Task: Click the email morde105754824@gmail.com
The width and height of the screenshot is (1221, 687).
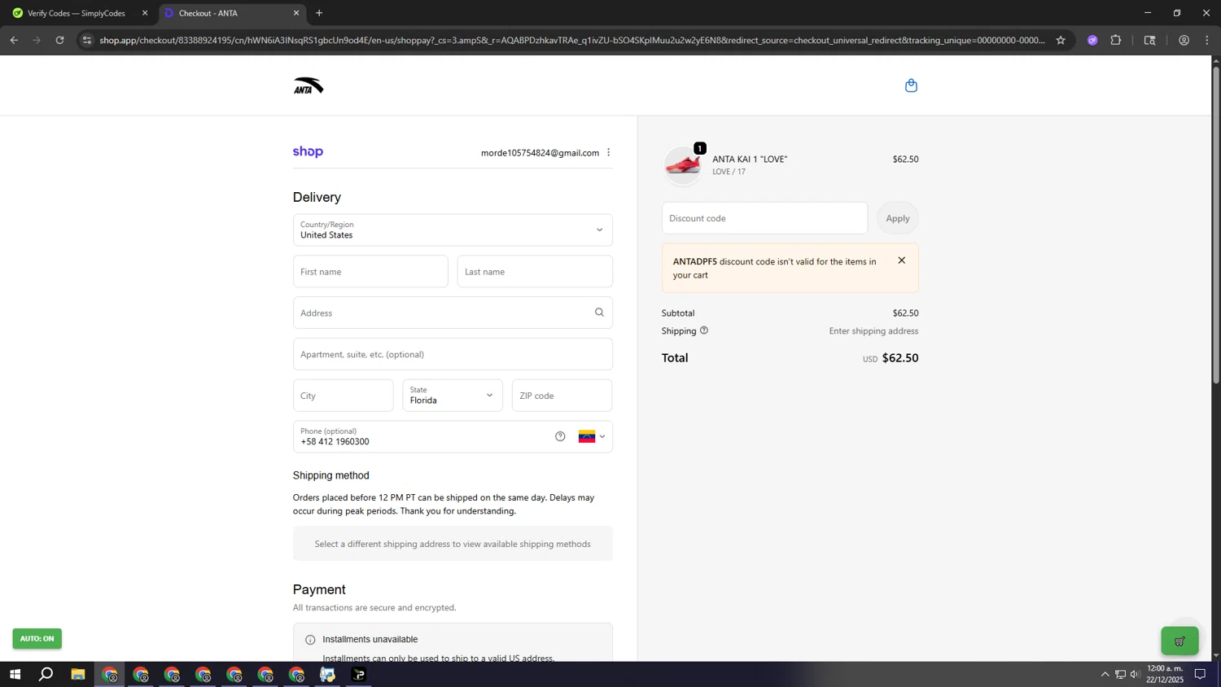Action: coord(540,153)
